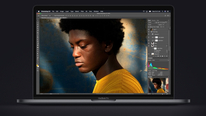Click the histogram refresh icon
Image resolution: width=206 pixels, height=116 pixels.
click(x=168, y=60)
